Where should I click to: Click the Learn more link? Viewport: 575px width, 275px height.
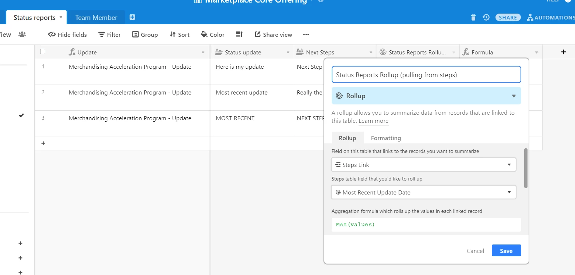373,121
